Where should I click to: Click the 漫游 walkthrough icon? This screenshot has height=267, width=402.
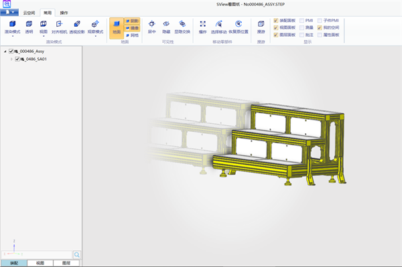coord(261,24)
